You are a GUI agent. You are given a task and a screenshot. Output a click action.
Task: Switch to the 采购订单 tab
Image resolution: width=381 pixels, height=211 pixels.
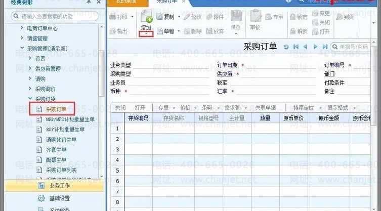(x=167, y=2)
